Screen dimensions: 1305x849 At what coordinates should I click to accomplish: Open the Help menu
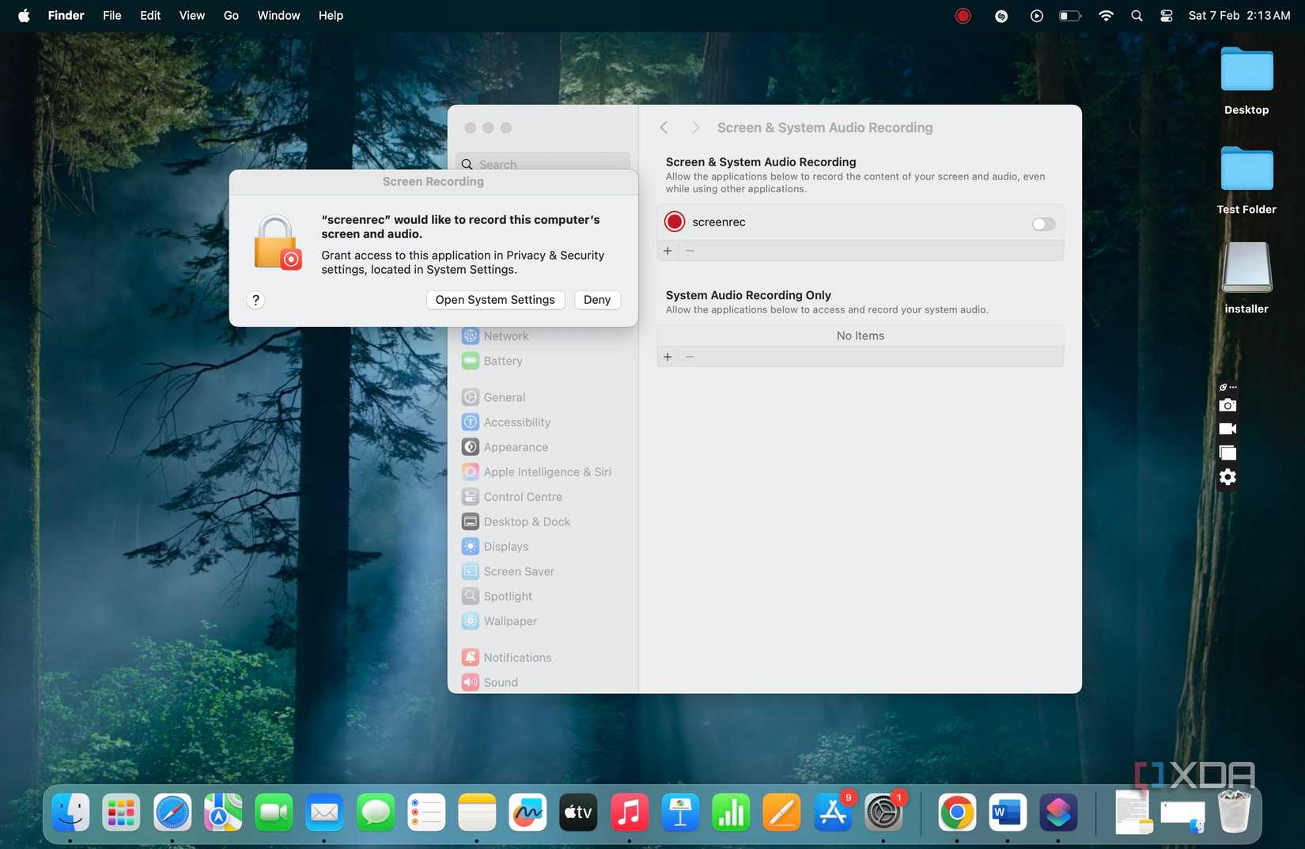pyautogui.click(x=331, y=16)
